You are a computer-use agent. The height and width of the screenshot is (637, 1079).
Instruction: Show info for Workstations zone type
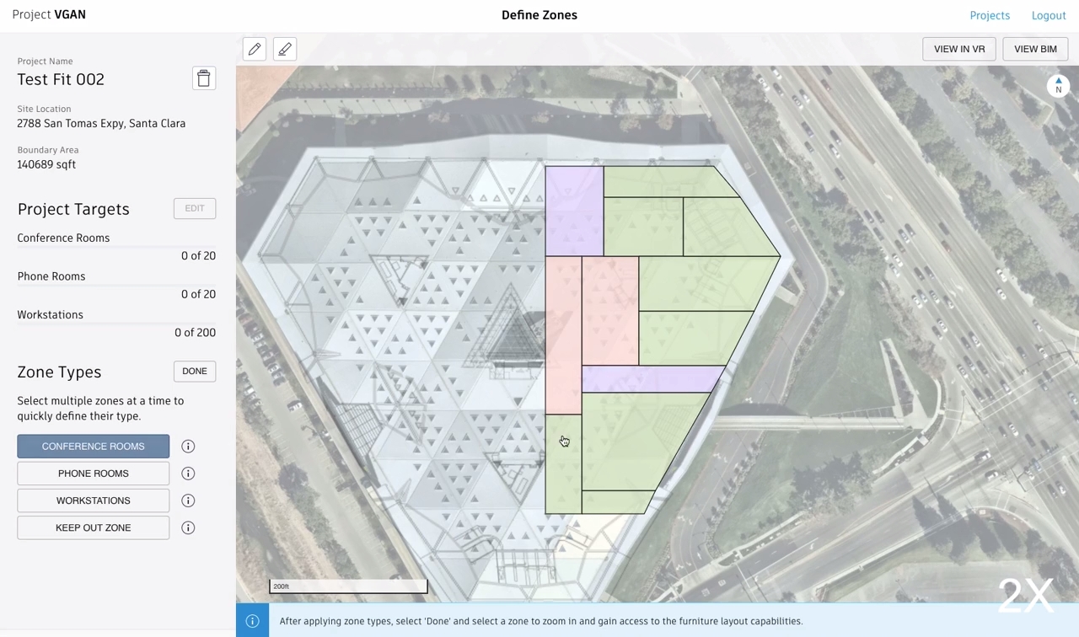point(188,500)
